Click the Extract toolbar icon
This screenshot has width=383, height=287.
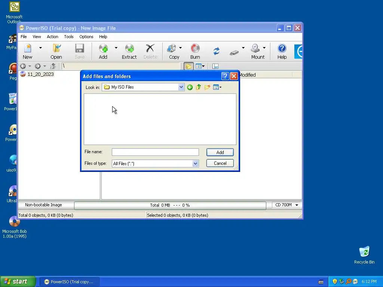129,51
